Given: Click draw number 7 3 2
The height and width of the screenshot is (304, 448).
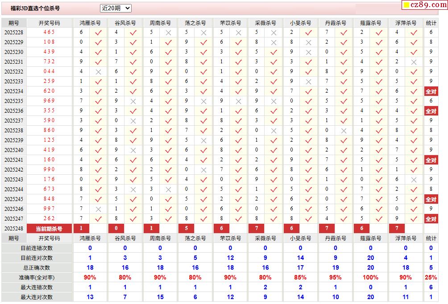Looking at the screenshot, I should click(49, 62).
